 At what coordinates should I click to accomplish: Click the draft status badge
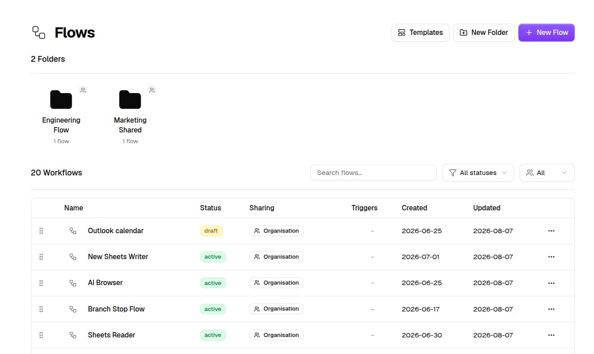click(x=211, y=231)
